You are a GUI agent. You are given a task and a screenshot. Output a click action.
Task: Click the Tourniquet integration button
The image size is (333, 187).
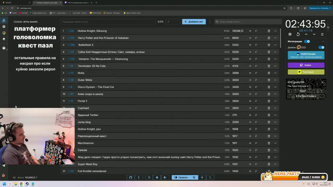point(306,72)
